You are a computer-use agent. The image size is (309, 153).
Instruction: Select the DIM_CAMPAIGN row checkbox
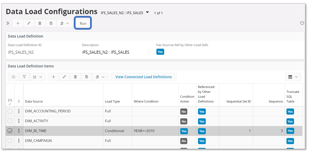tap(10, 141)
